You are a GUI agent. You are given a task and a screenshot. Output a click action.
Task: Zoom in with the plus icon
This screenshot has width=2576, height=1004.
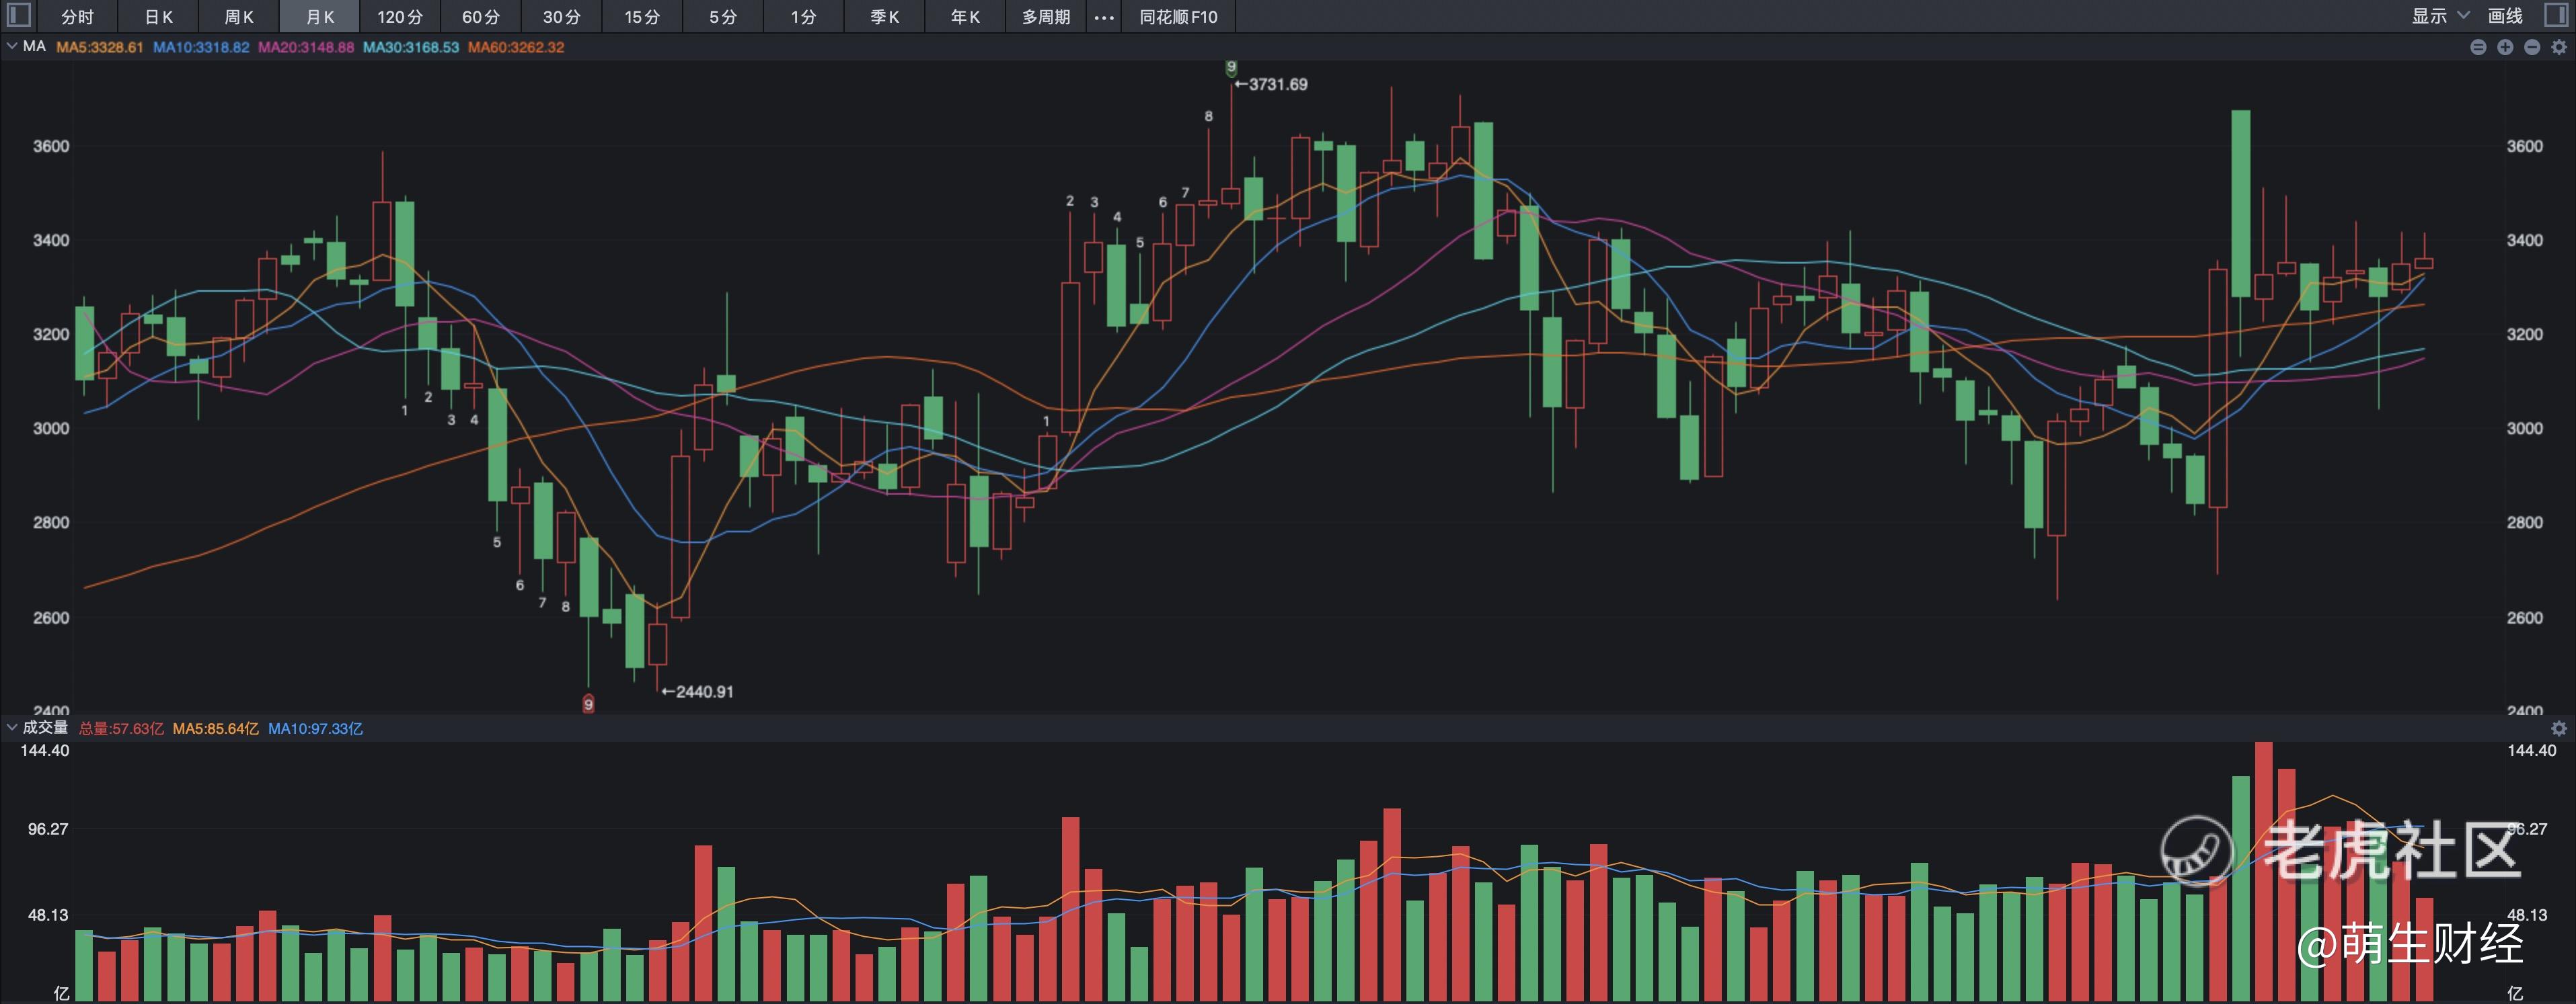coord(2505,47)
